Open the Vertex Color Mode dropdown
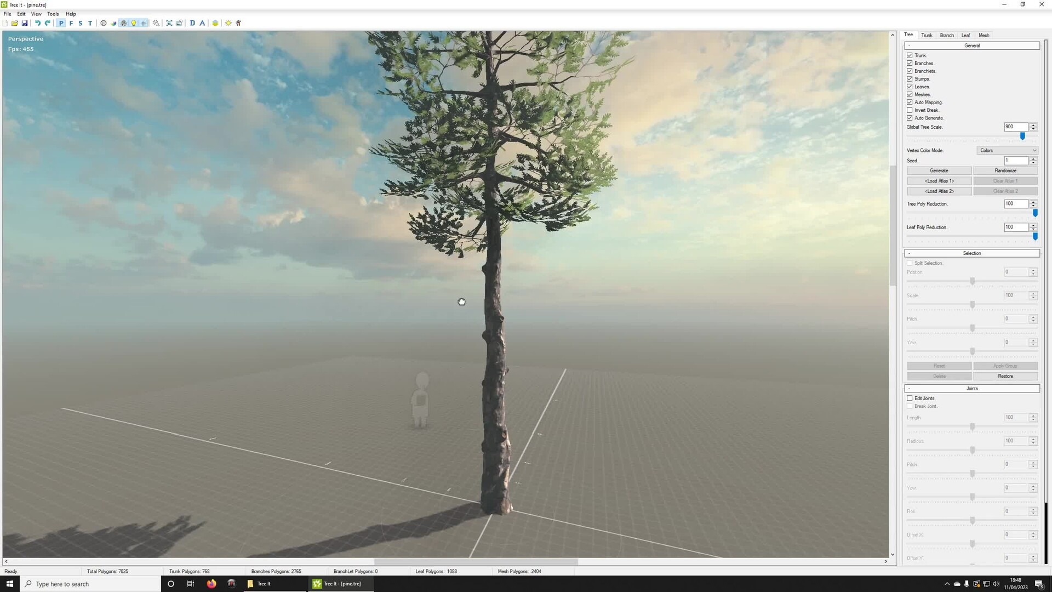The image size is (1052, 592). pyautogui.click(x=1007, y=150)
